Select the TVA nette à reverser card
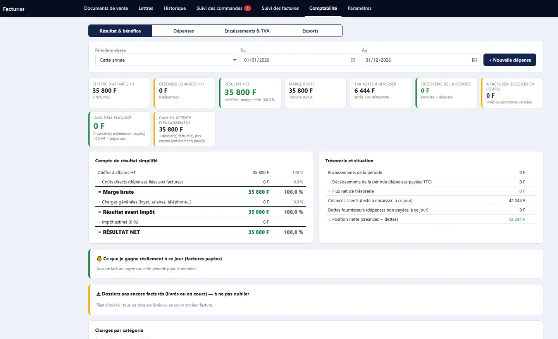This screenshot has height=339, width=558. [x=381, y=93]
